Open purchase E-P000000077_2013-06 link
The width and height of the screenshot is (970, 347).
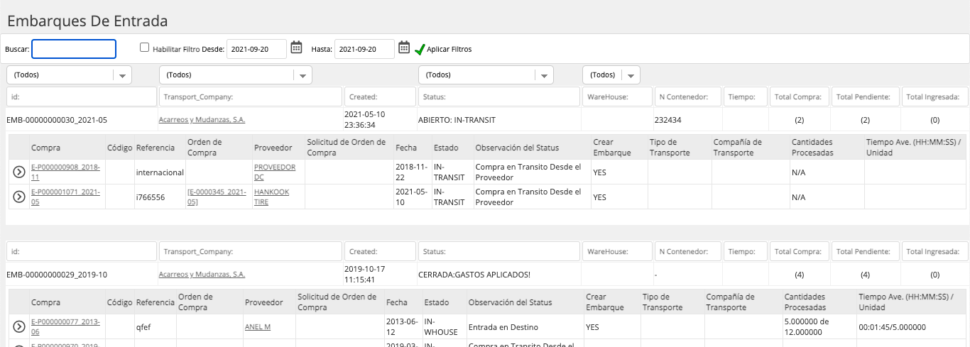66,326
